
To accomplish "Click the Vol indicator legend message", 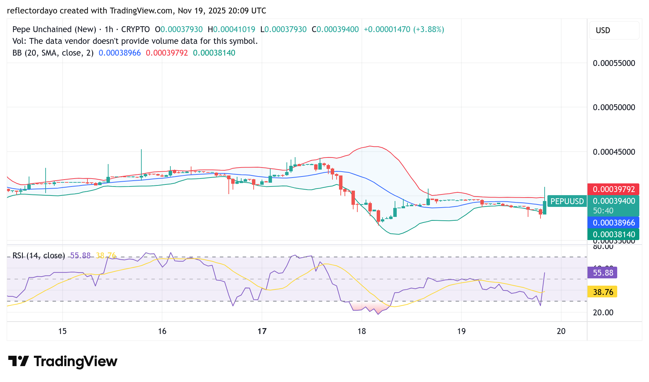I will (x=135, y=41).
